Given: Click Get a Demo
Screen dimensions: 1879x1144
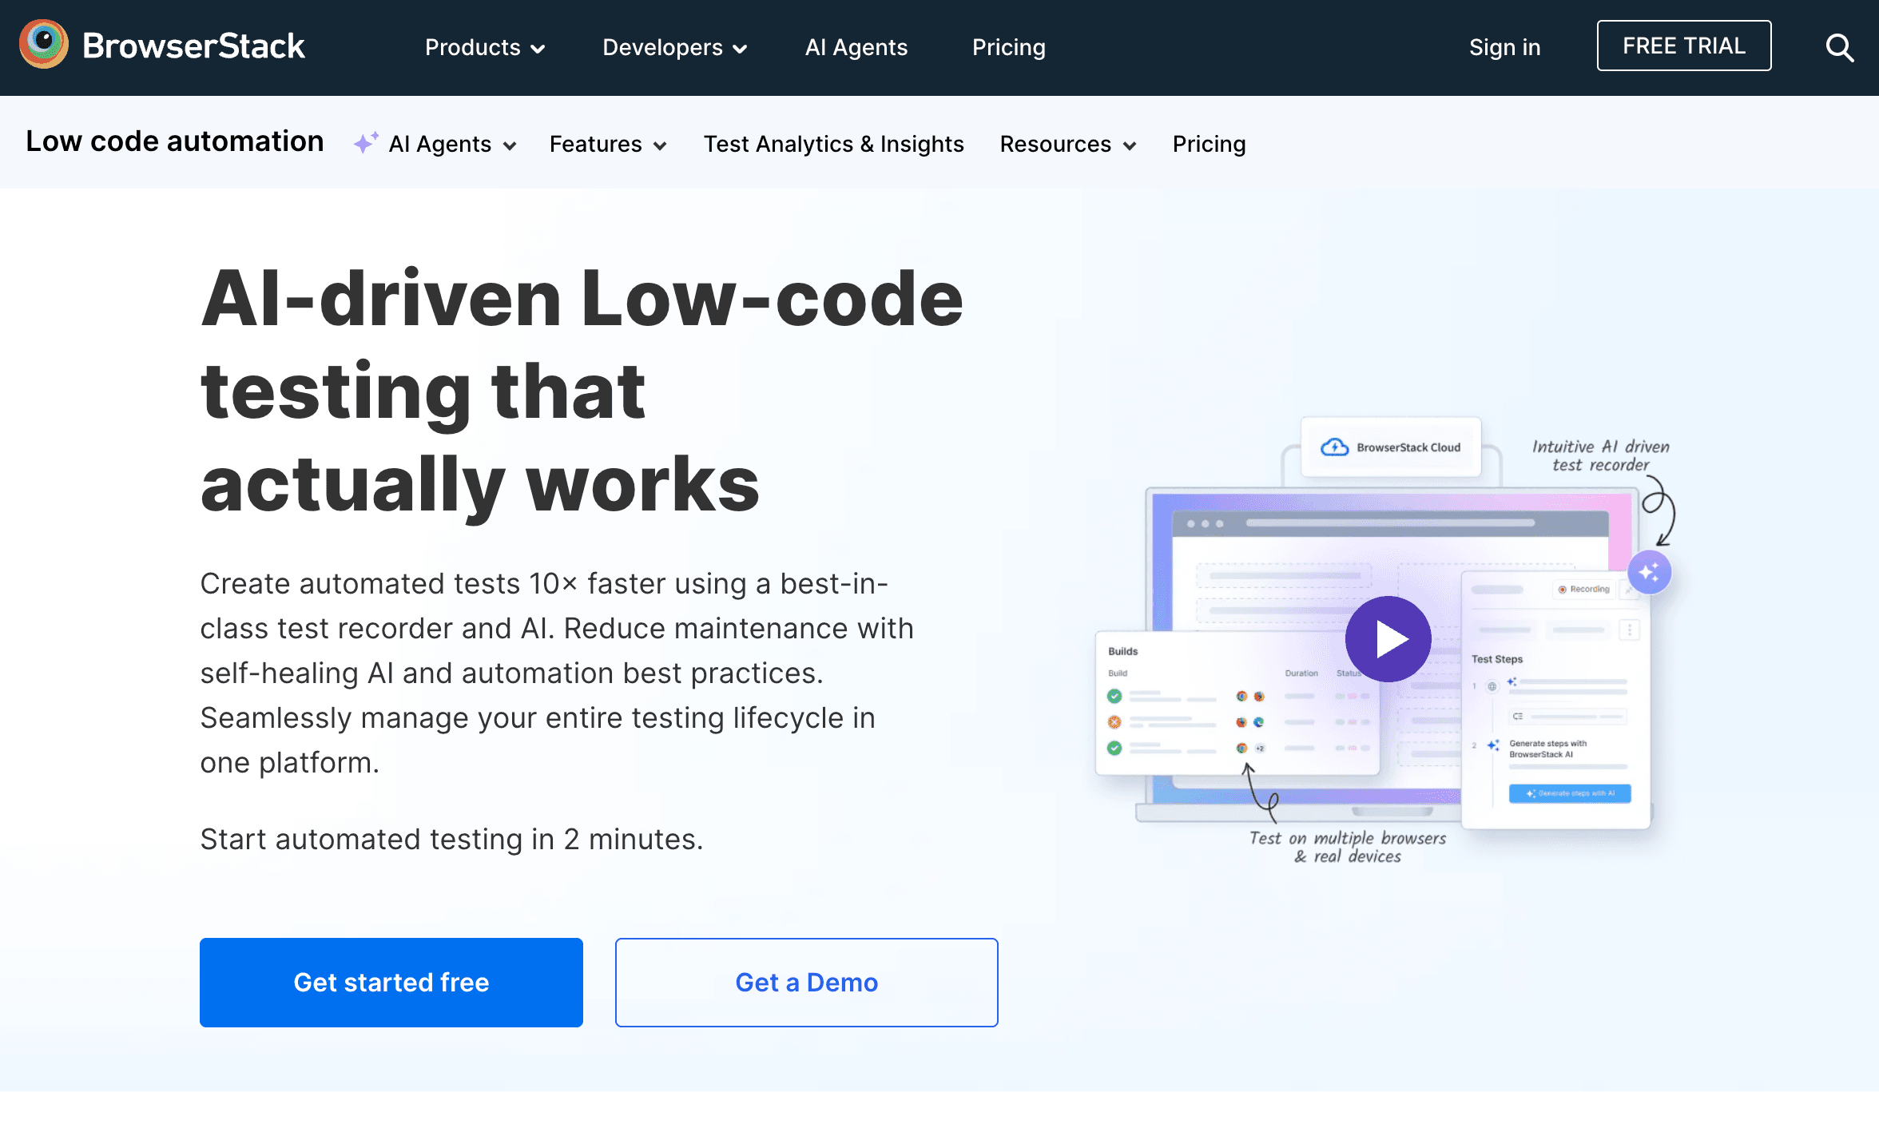Looking at the screenshot, I should coord(805,982).
